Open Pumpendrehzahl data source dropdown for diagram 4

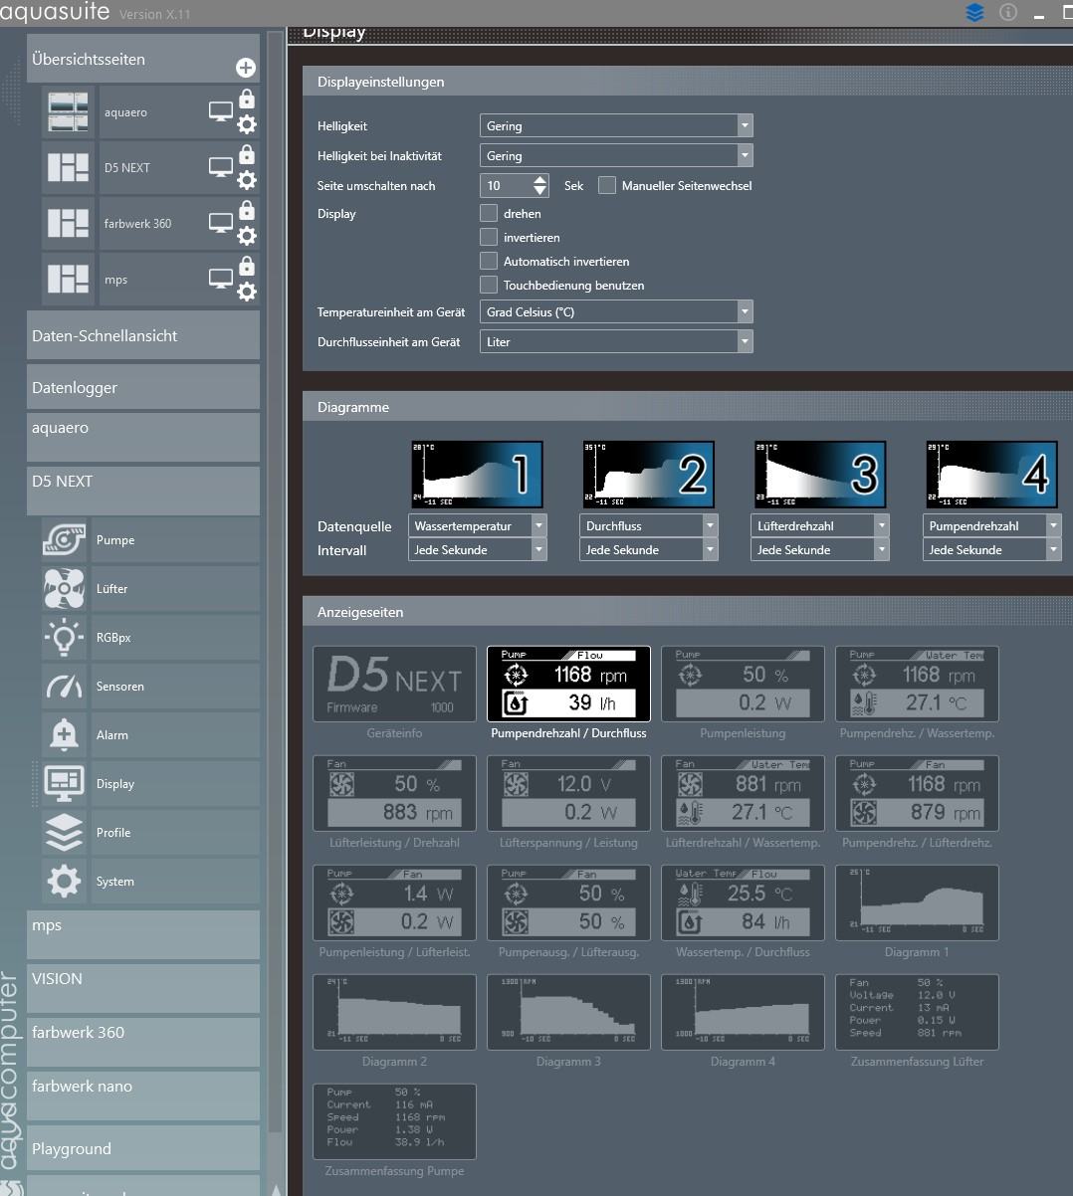(x=992, y=525)
